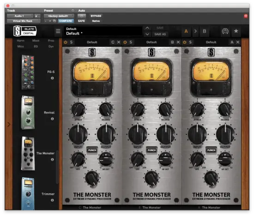Show info for Revival module
The image size is (254, 216).
(x=52, y=119)
